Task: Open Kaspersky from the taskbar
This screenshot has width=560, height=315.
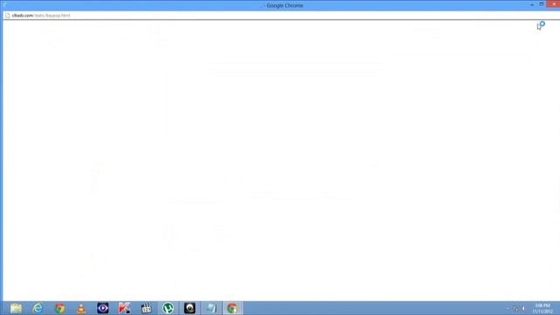Action: [x=124, y=308]
